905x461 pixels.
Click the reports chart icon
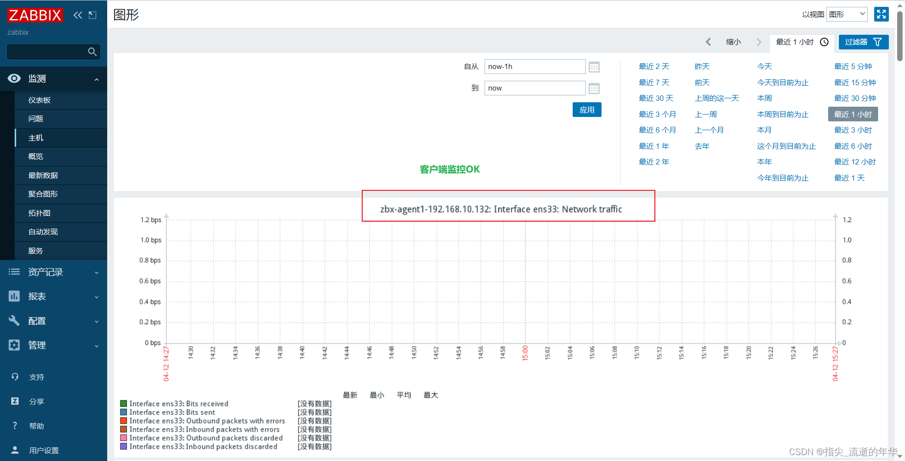coord(14,296)
